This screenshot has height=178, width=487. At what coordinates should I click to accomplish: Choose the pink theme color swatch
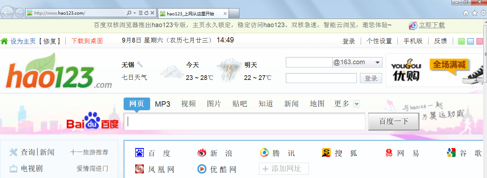click(x=480, y=41)
